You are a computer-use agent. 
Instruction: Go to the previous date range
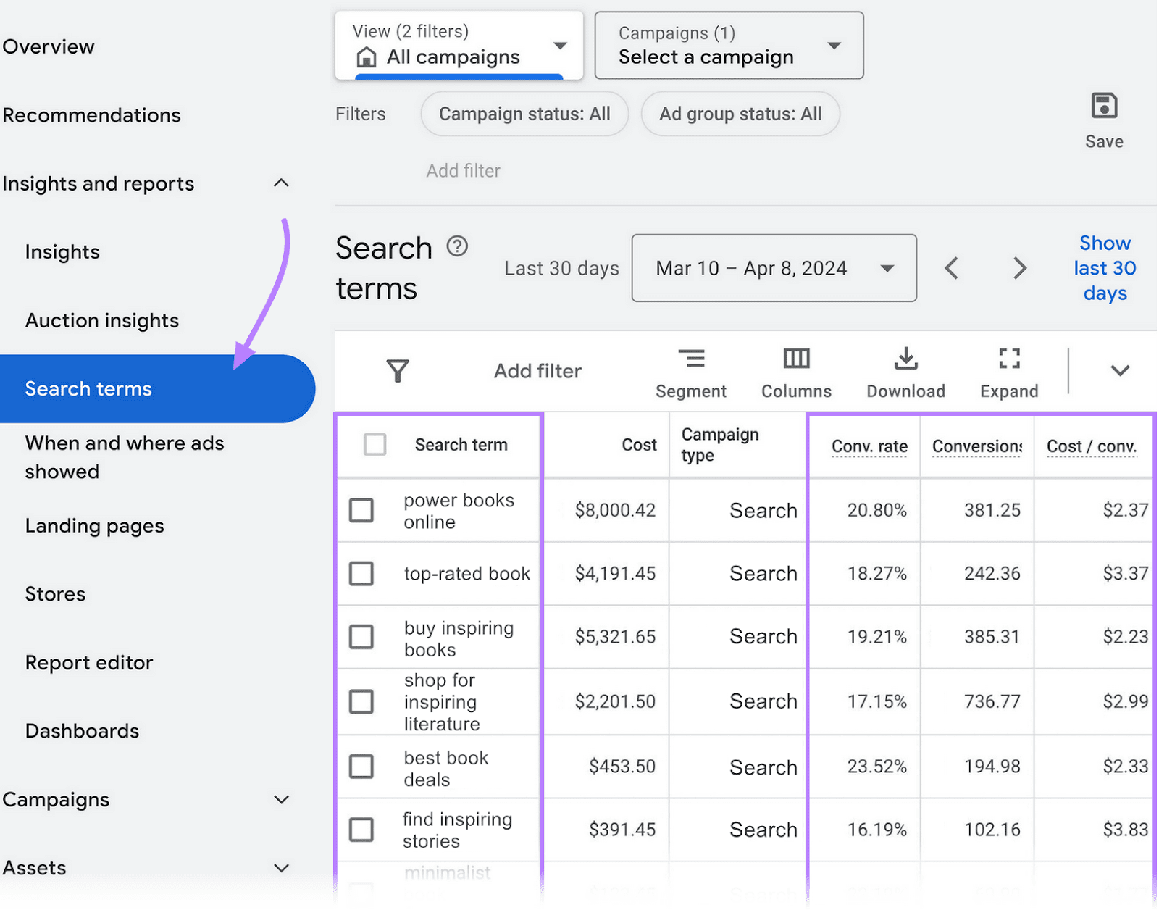point(952,268)
